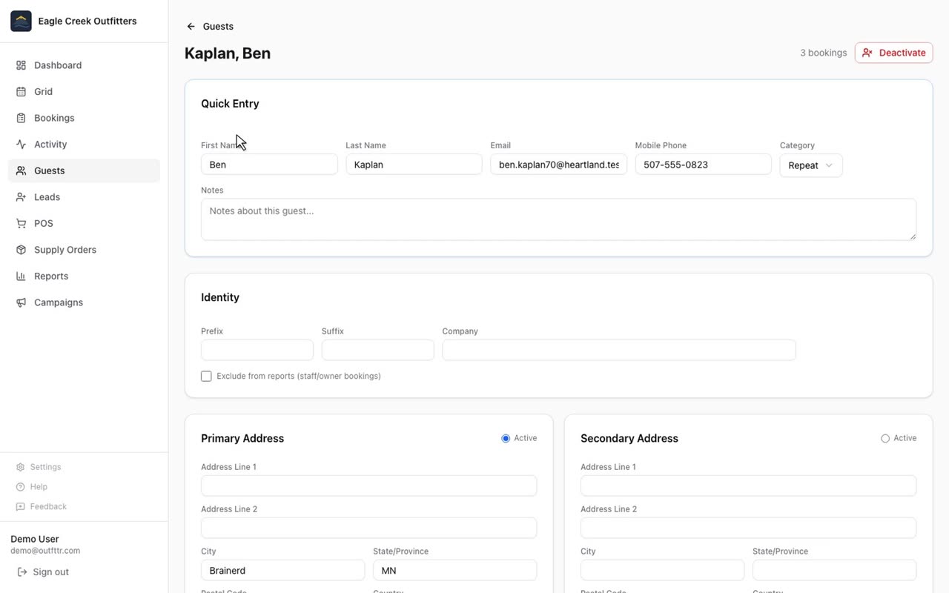
Task: Click the Deactivate button
Action: point(893,53)
